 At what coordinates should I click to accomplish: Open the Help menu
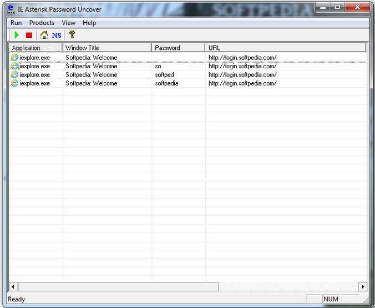click(x=89, y=23)
